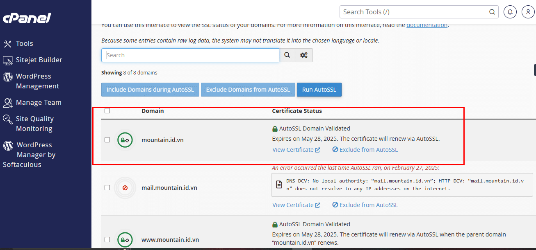The width and height of the screenshot is (536, 250).
Task: Check the mountain.id.vn row checkbox
Action: pyautogui.click(x=107, y=140)
